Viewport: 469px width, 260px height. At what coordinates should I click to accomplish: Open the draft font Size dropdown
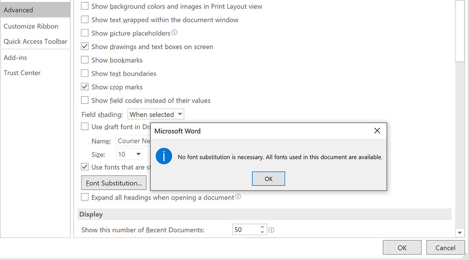(x=129, y=154)
